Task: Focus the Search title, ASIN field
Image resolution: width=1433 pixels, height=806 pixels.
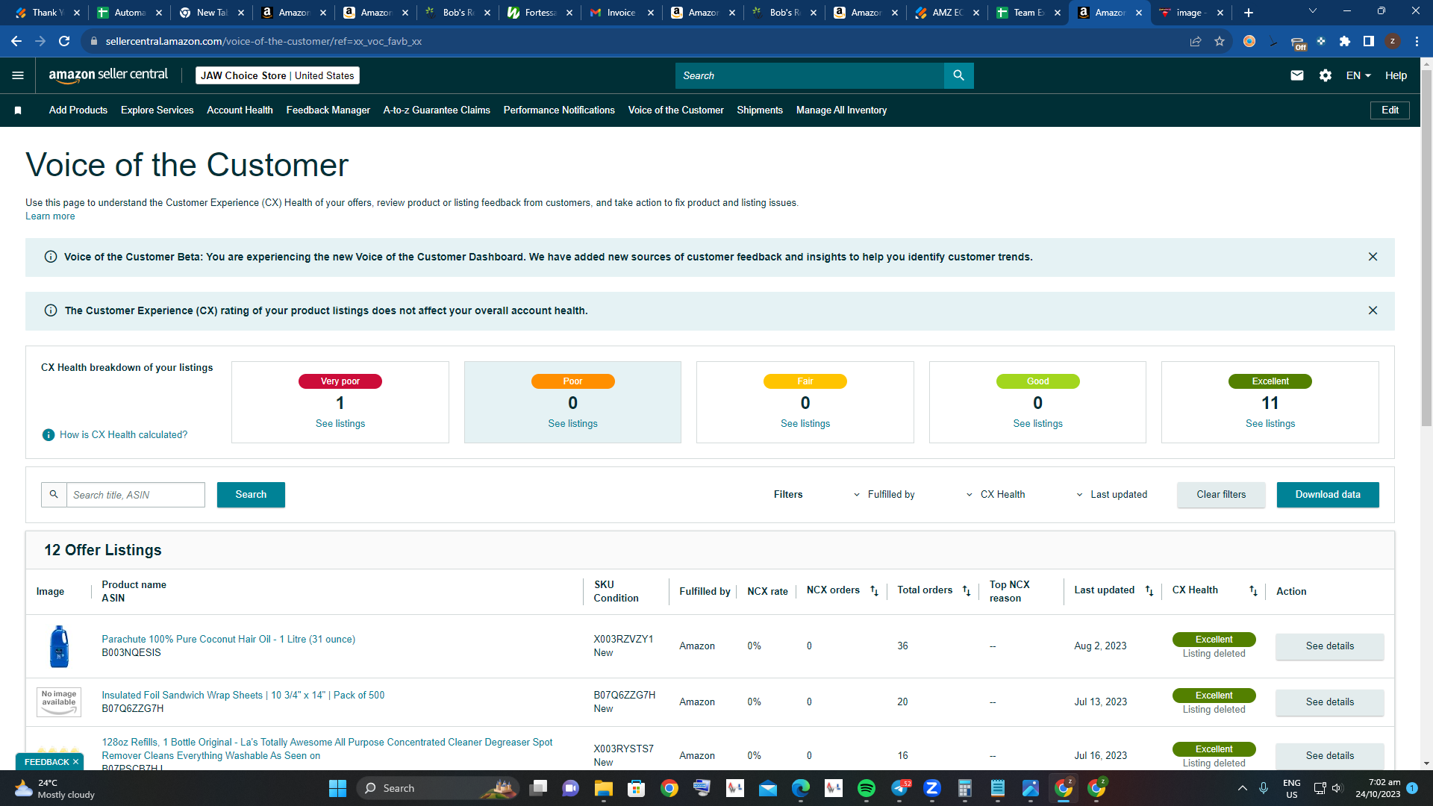Action: [x=135, y=495]
